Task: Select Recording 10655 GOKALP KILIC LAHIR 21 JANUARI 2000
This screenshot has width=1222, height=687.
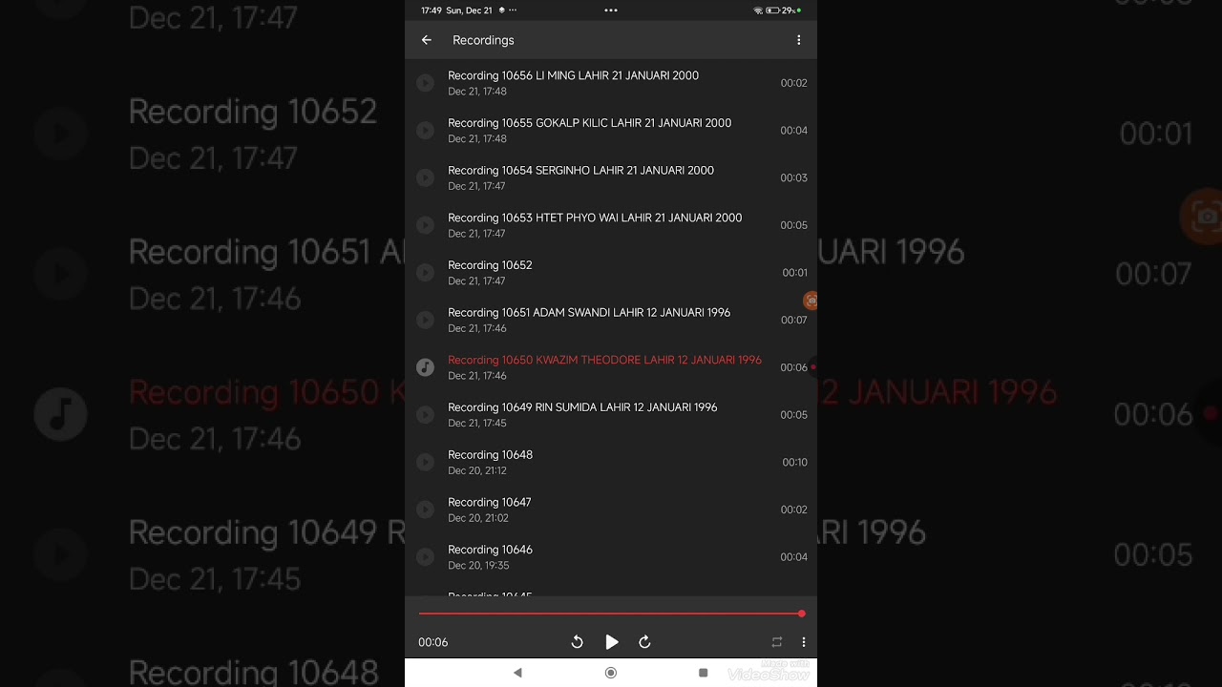Action: coord(590,123)
